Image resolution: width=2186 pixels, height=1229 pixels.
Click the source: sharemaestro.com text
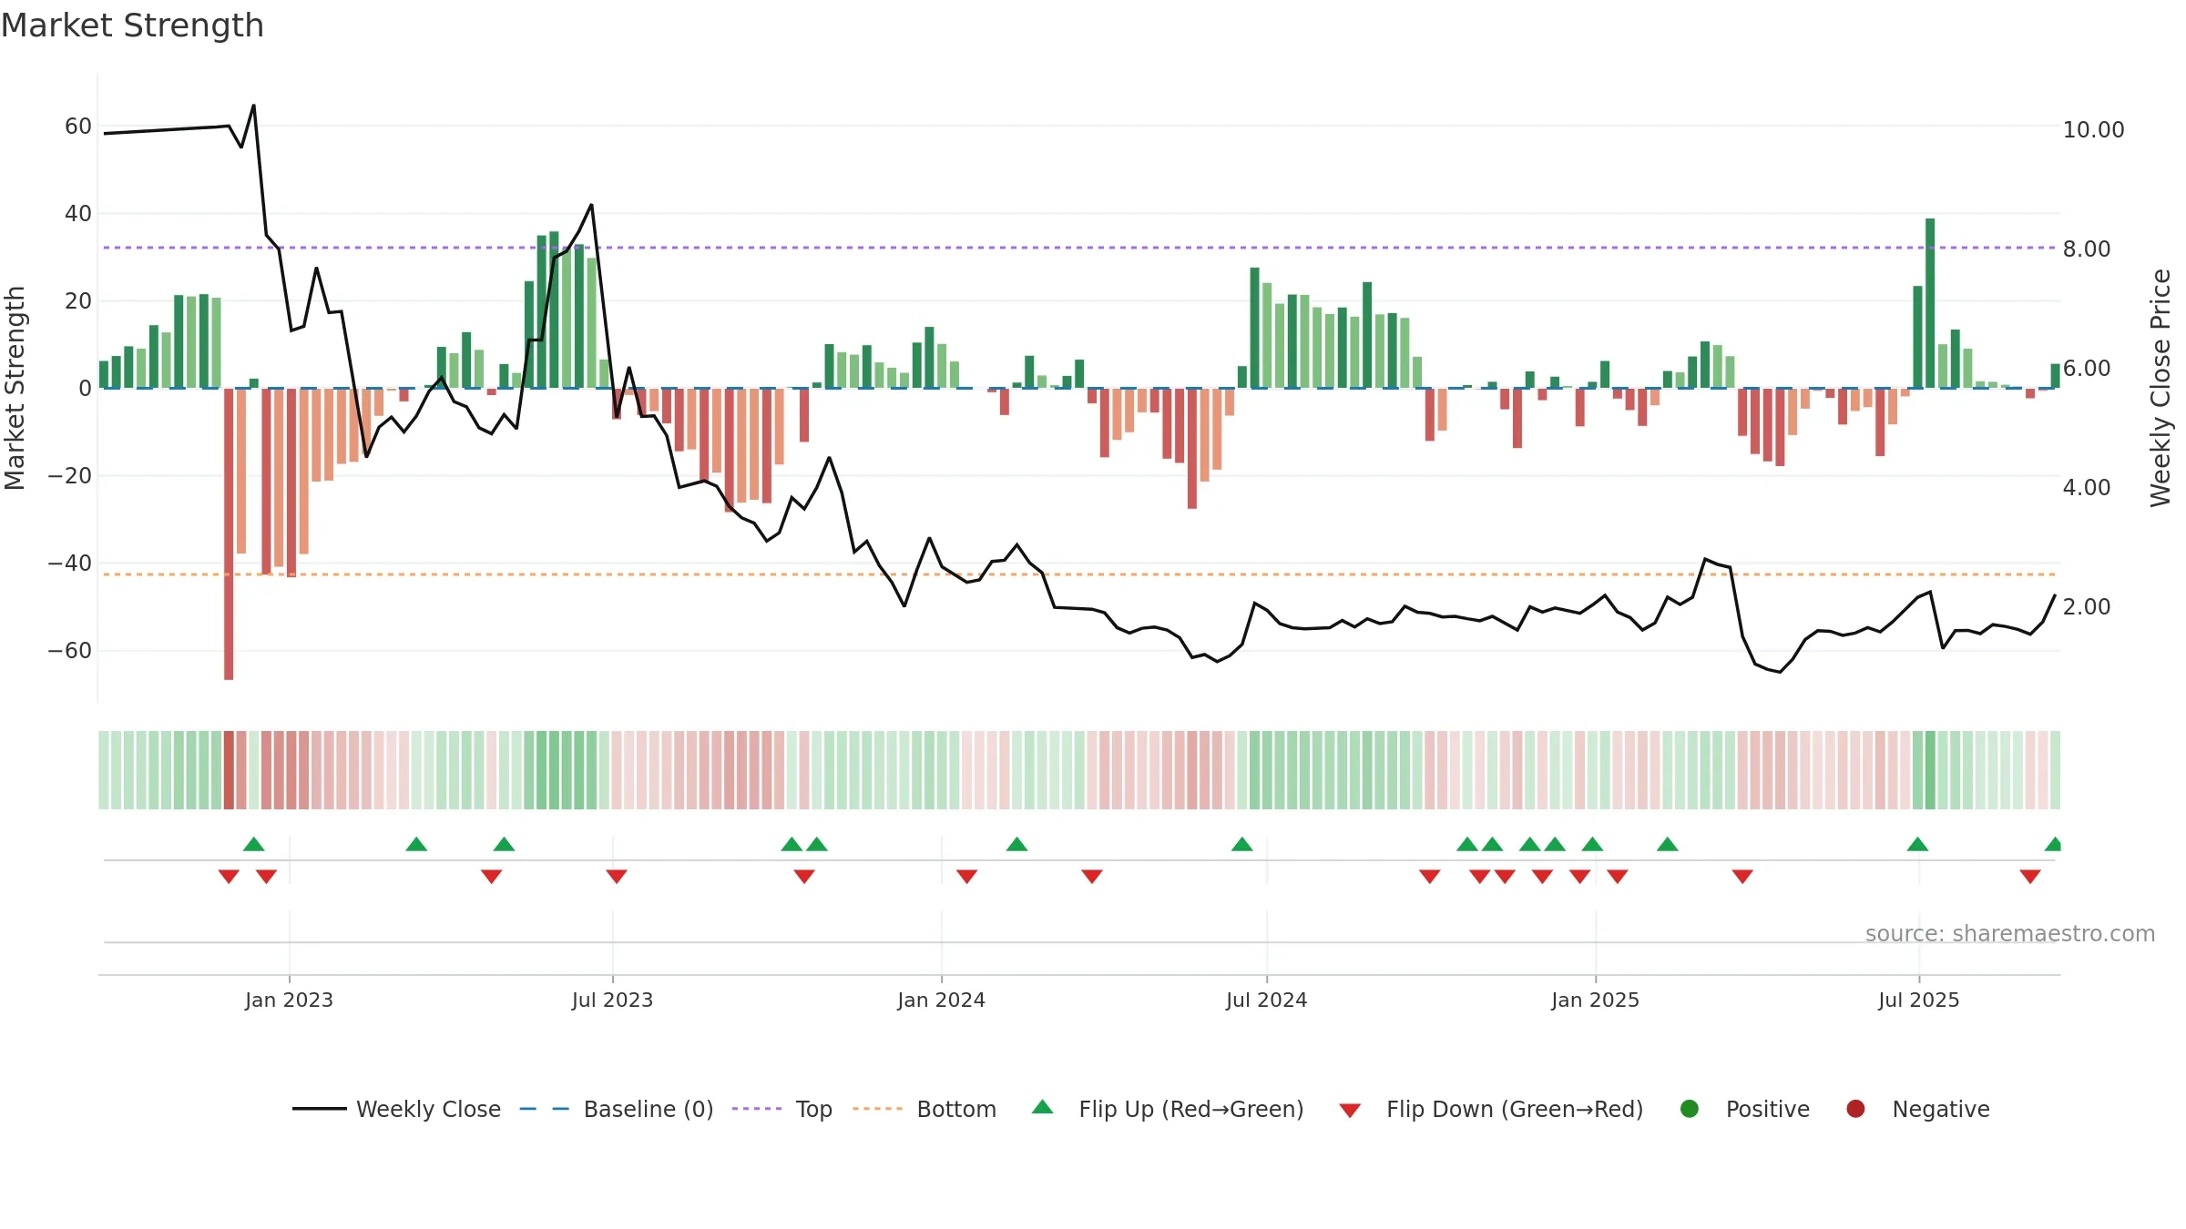pyautogui.click(x=2010, y=933)
